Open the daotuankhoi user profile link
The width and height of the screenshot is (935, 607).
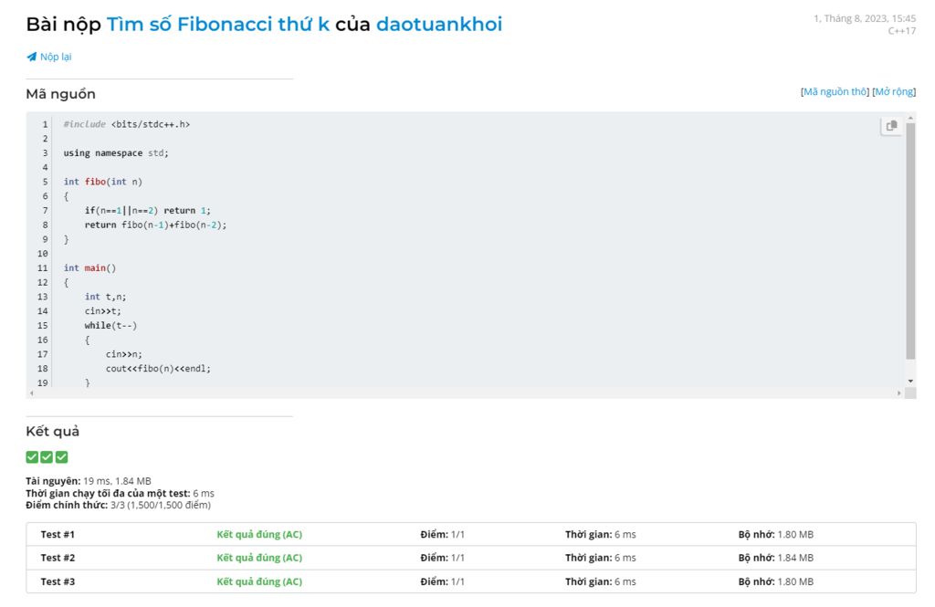(x=439, y=25)
